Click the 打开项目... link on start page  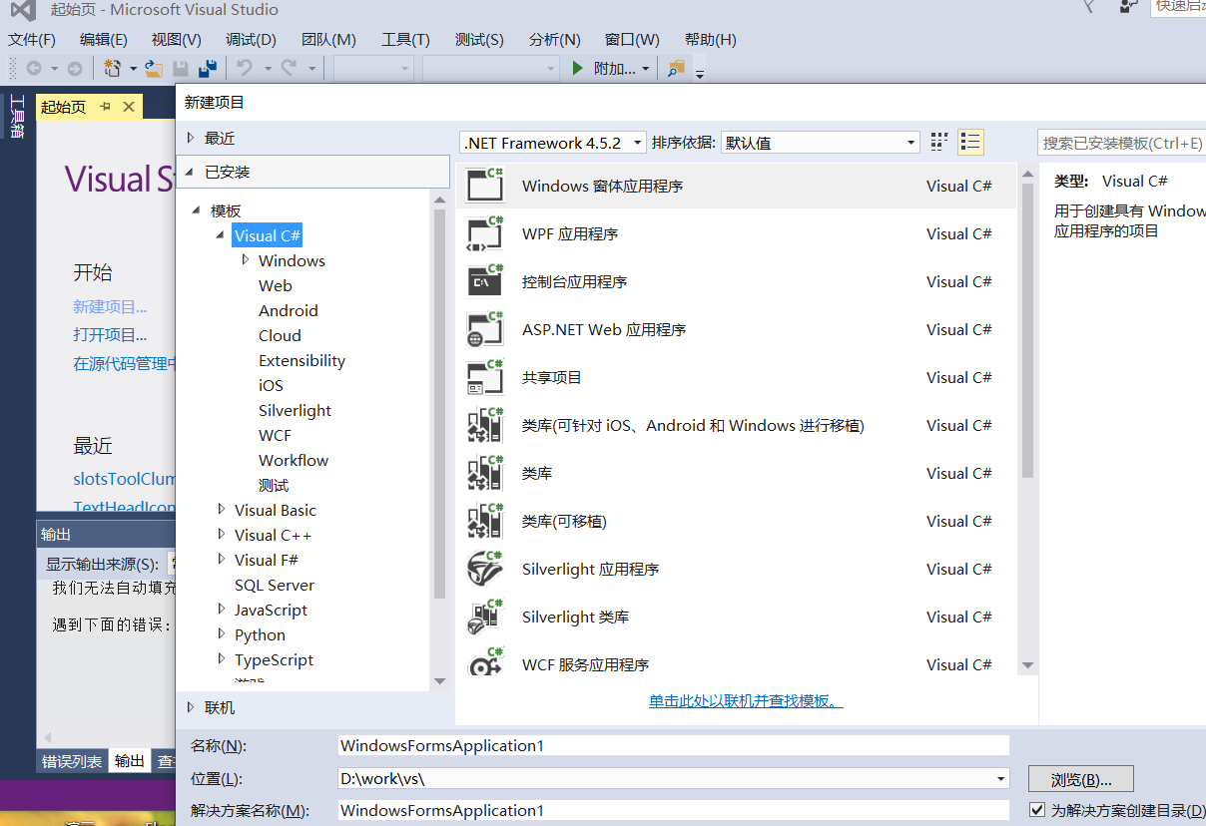[x=110, y=335]
